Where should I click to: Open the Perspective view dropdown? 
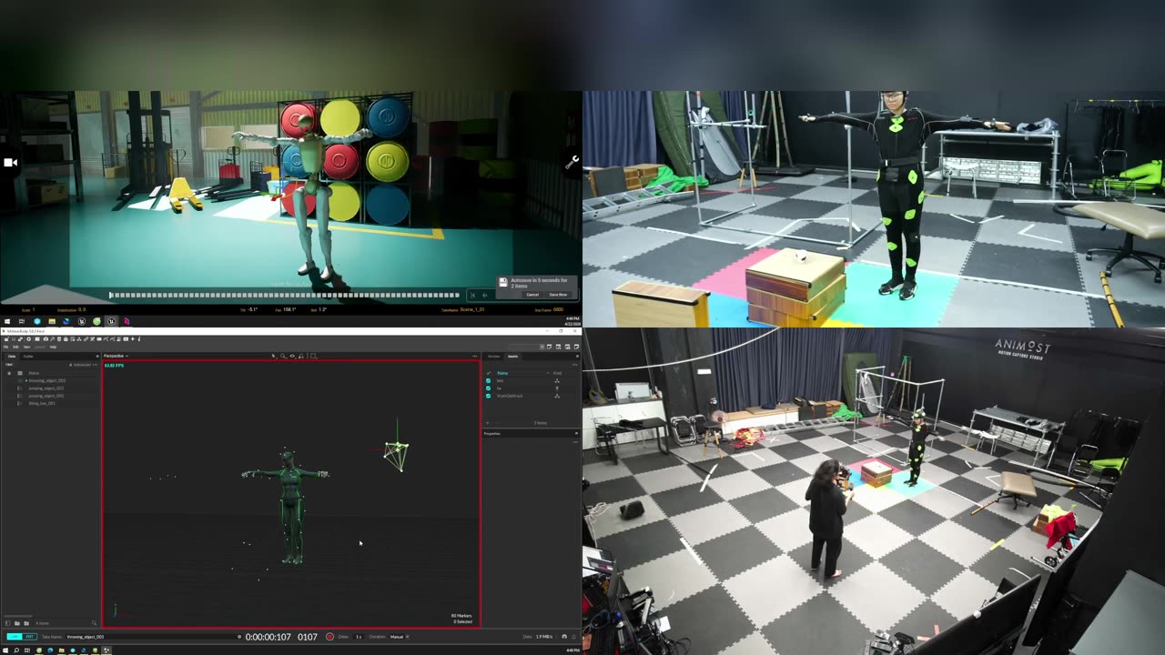coord(116,356)
